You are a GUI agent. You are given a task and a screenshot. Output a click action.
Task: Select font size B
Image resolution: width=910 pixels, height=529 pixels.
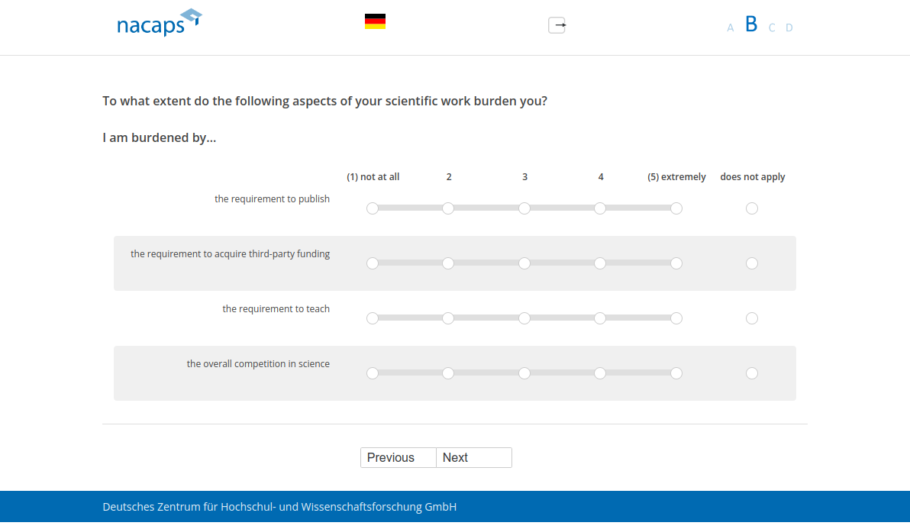pyautogui.click(x=751, y=24)
